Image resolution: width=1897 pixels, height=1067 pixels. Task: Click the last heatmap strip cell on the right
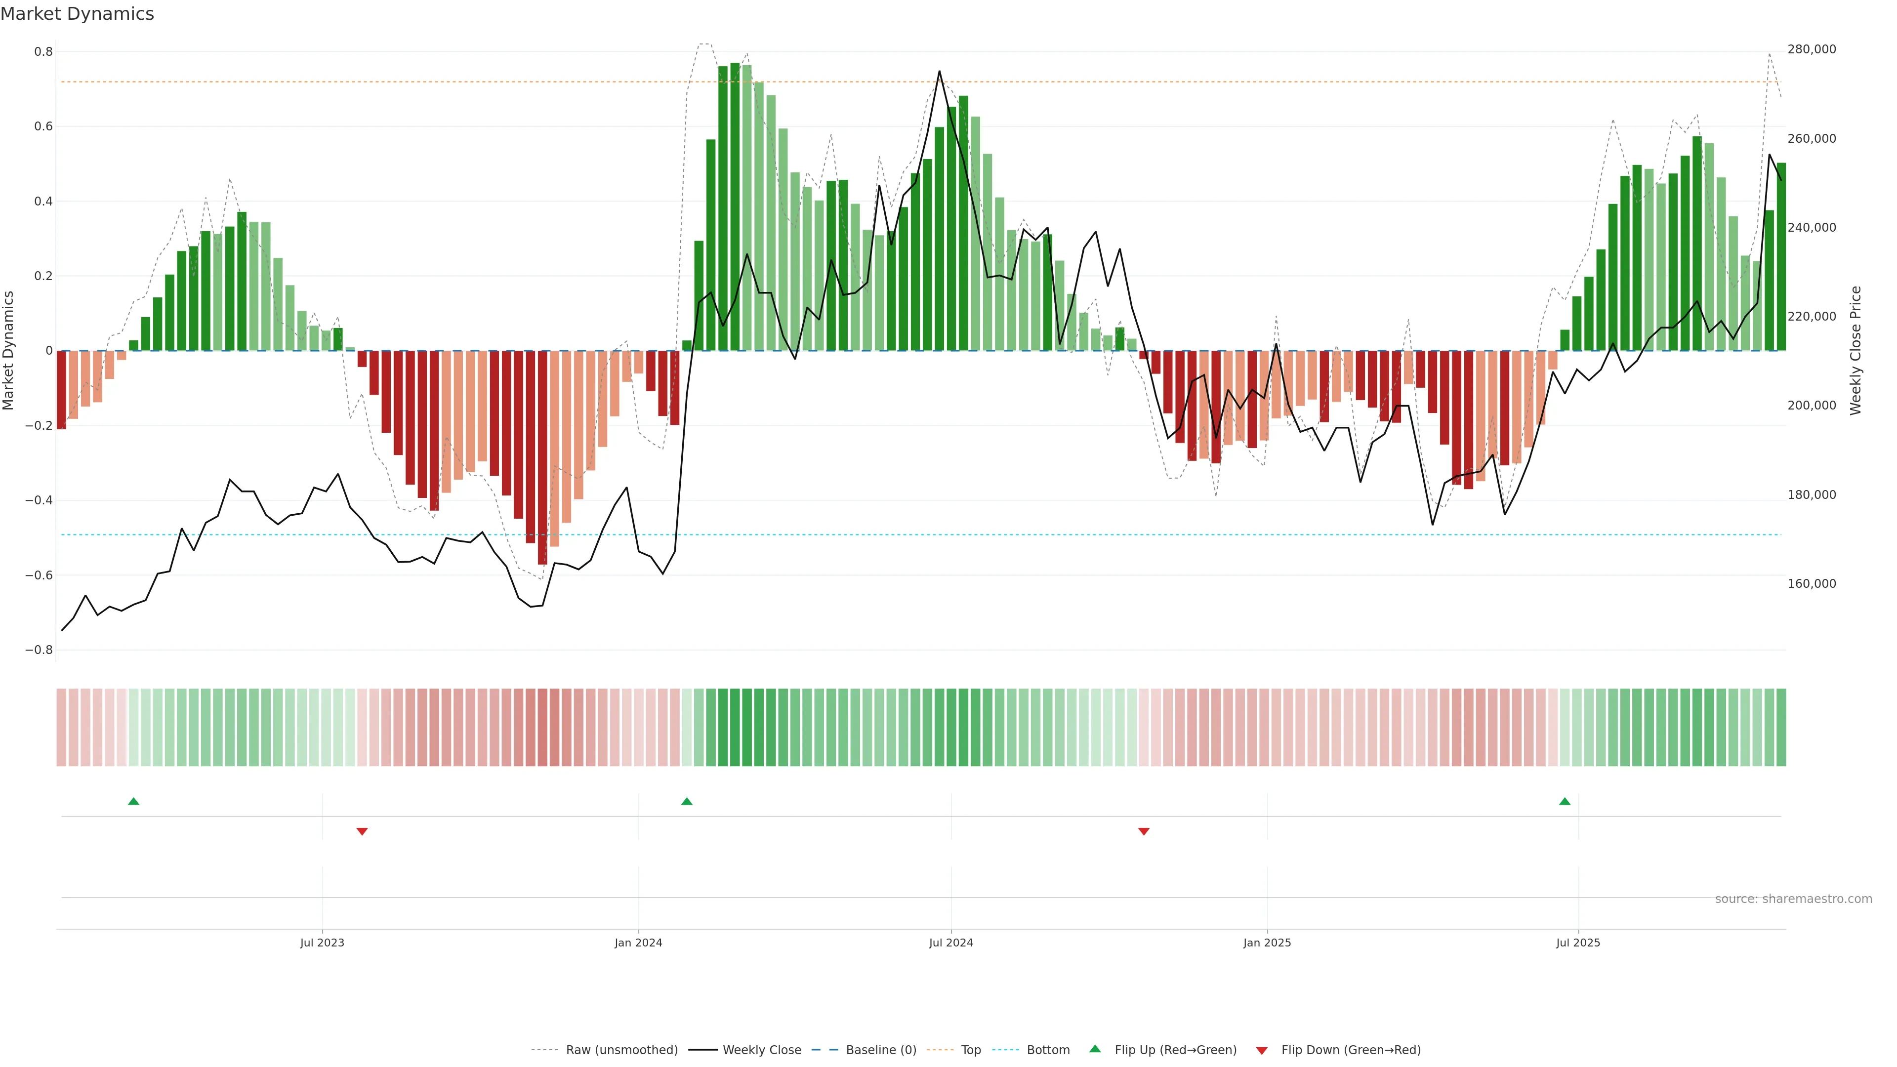1780,727
